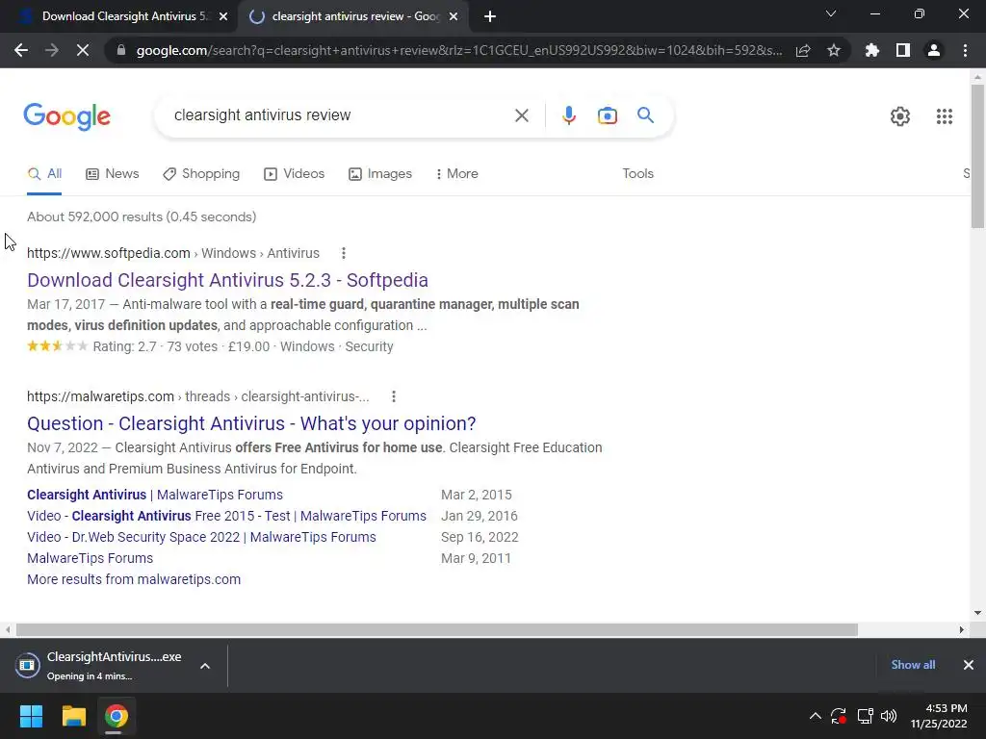This screenshot has width=986, height=739.
Task: Open File Explorer from taskbar
Action: pyautogui.click(x=73, y=716)
